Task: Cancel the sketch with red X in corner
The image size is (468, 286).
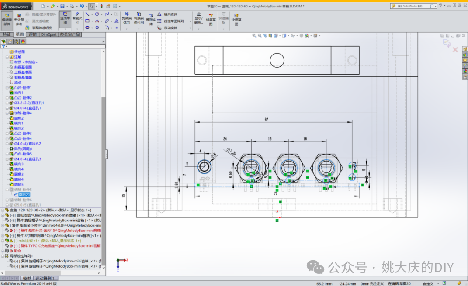Action: point(455,50)
